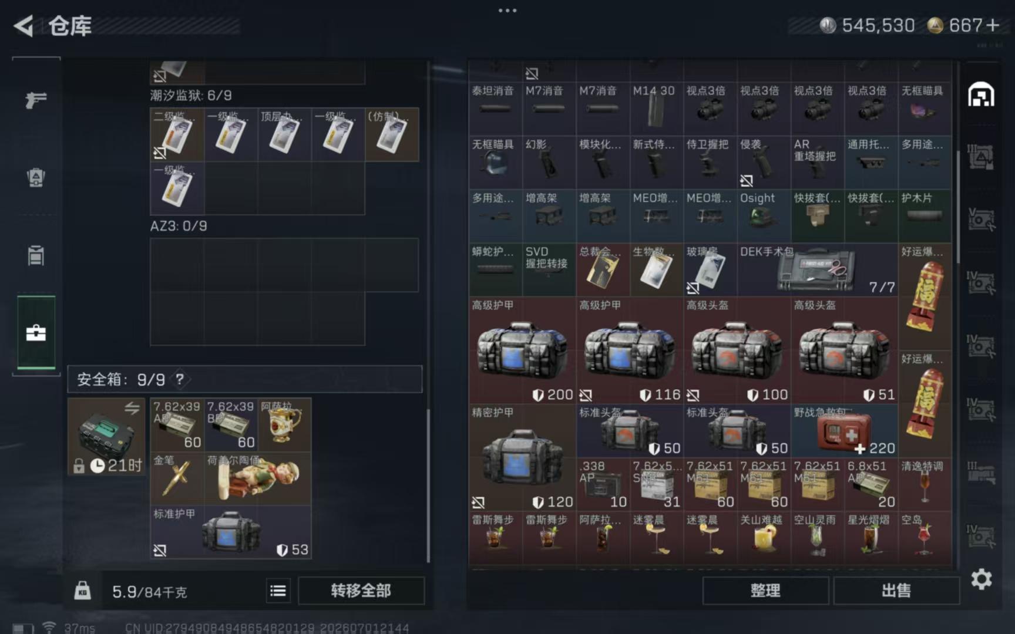Open the settings gear near 出售
Viewport: 1015px width, 634px height.
click(x=981, y=579)
